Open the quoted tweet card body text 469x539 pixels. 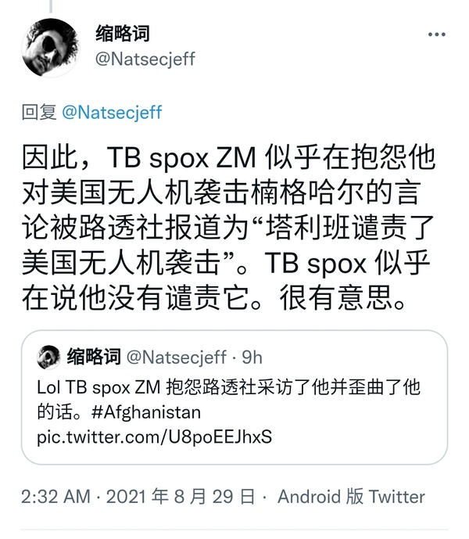click(228, 411)
